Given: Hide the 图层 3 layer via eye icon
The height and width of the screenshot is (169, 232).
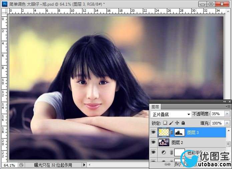Looking at the screenshot, I should [154, 132].
